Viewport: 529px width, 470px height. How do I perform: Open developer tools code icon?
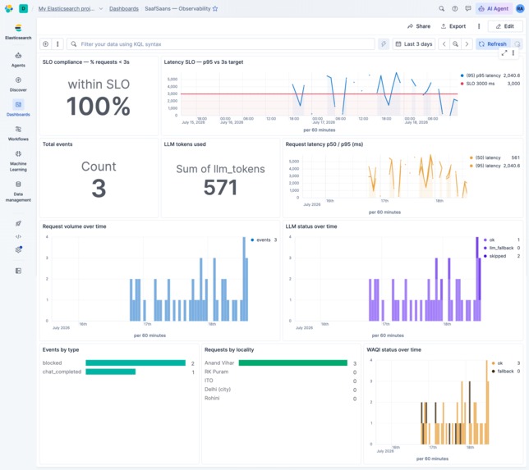coord(18,236)
